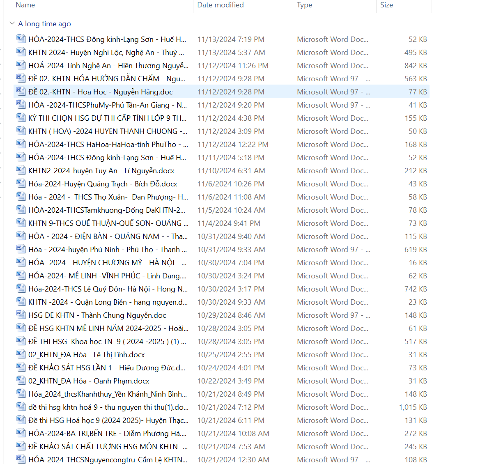The height and width of the screenshot is (473, 494).
Task: Collapse the "A long time ago" group chevron
Action: pyautogui.click(x=12, y=24)
